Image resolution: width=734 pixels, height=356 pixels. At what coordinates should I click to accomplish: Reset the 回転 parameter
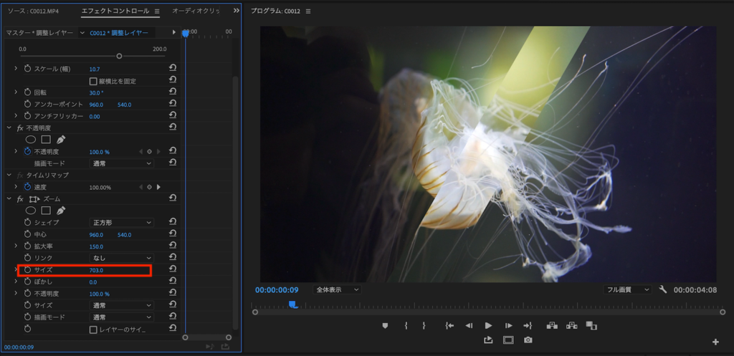173,92
